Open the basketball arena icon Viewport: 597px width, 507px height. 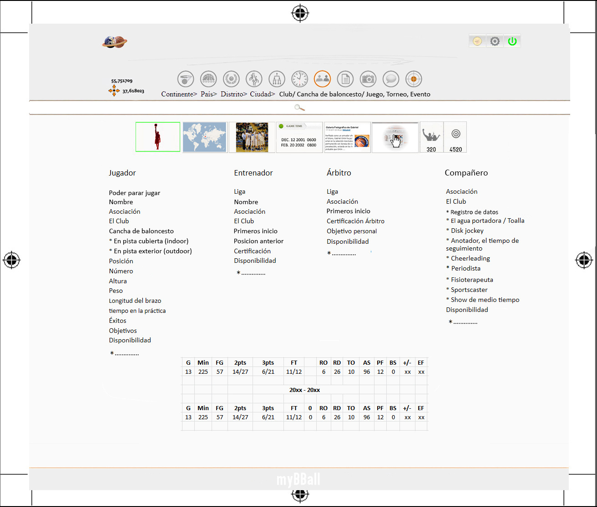(208, 79)
